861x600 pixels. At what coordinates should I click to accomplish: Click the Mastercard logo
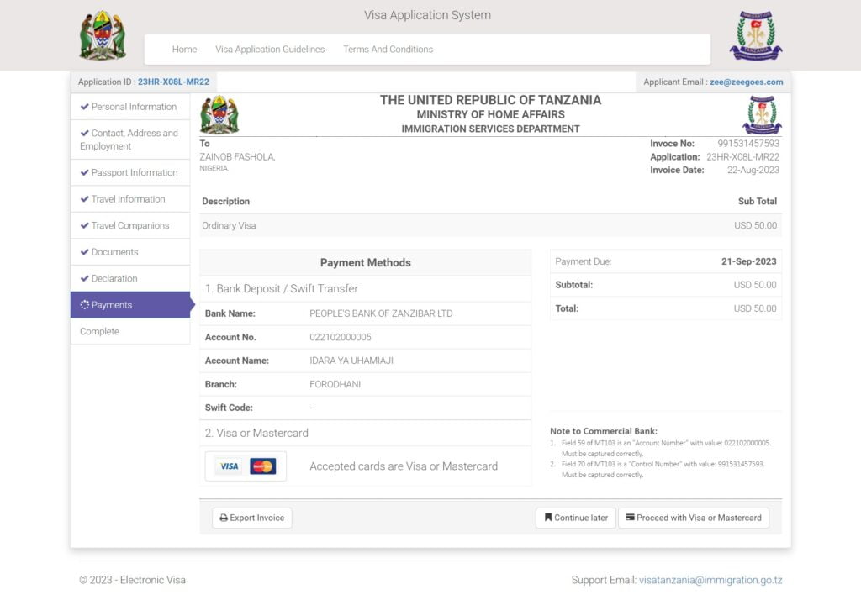262,466
